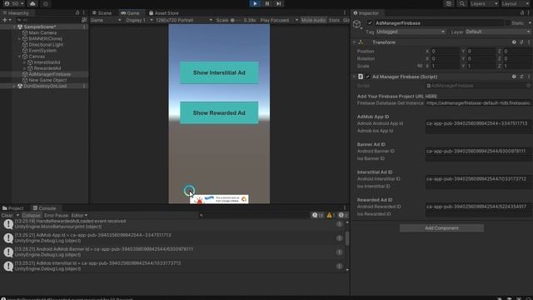This screenshot has width=533, height=300.
Task: Switch to the Scene tab
Action: [x=102, y=13]
